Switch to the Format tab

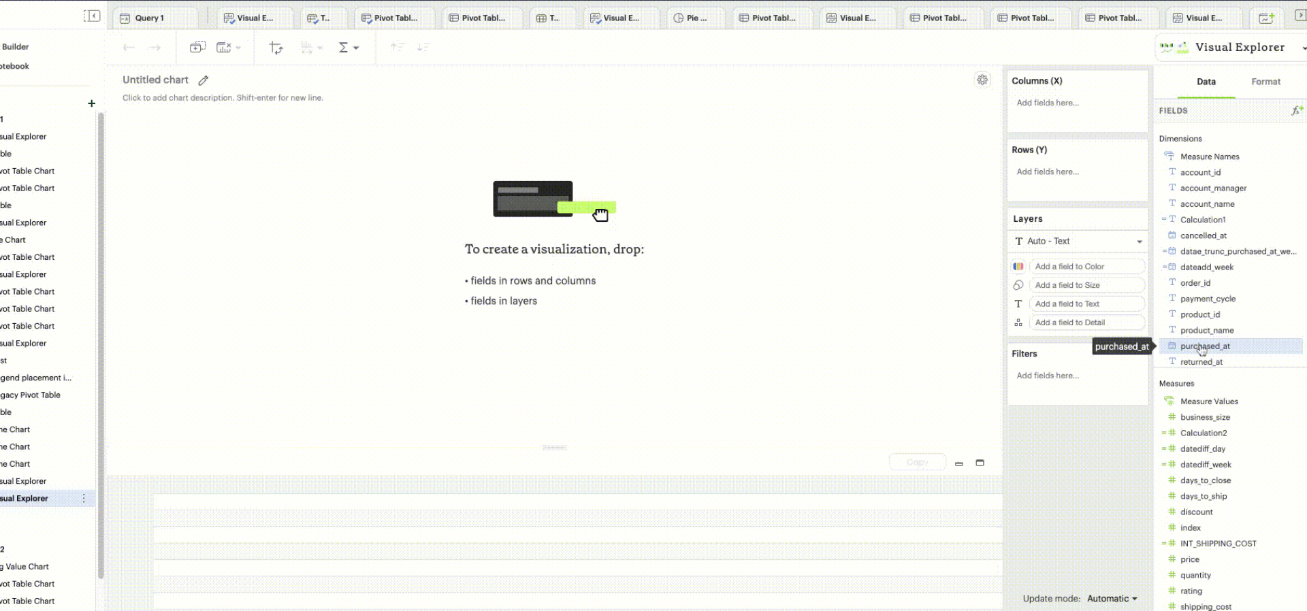[1265, 82]
